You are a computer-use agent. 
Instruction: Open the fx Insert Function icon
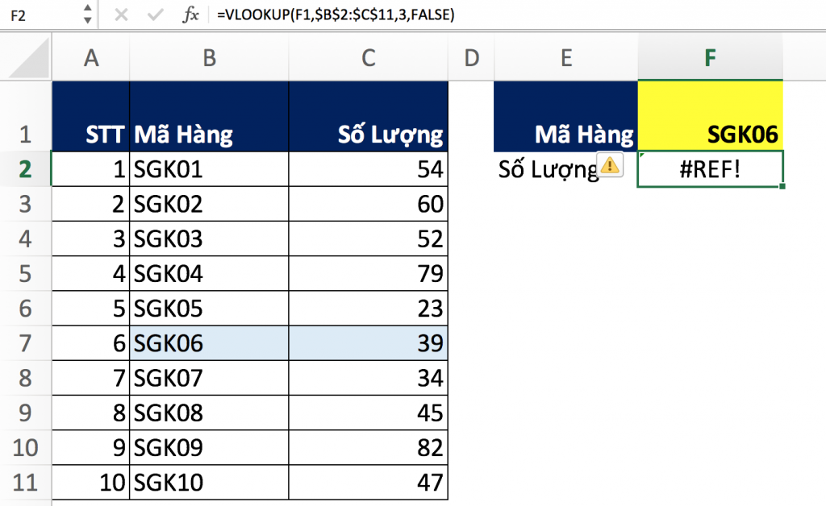click(x=191, y=15)
